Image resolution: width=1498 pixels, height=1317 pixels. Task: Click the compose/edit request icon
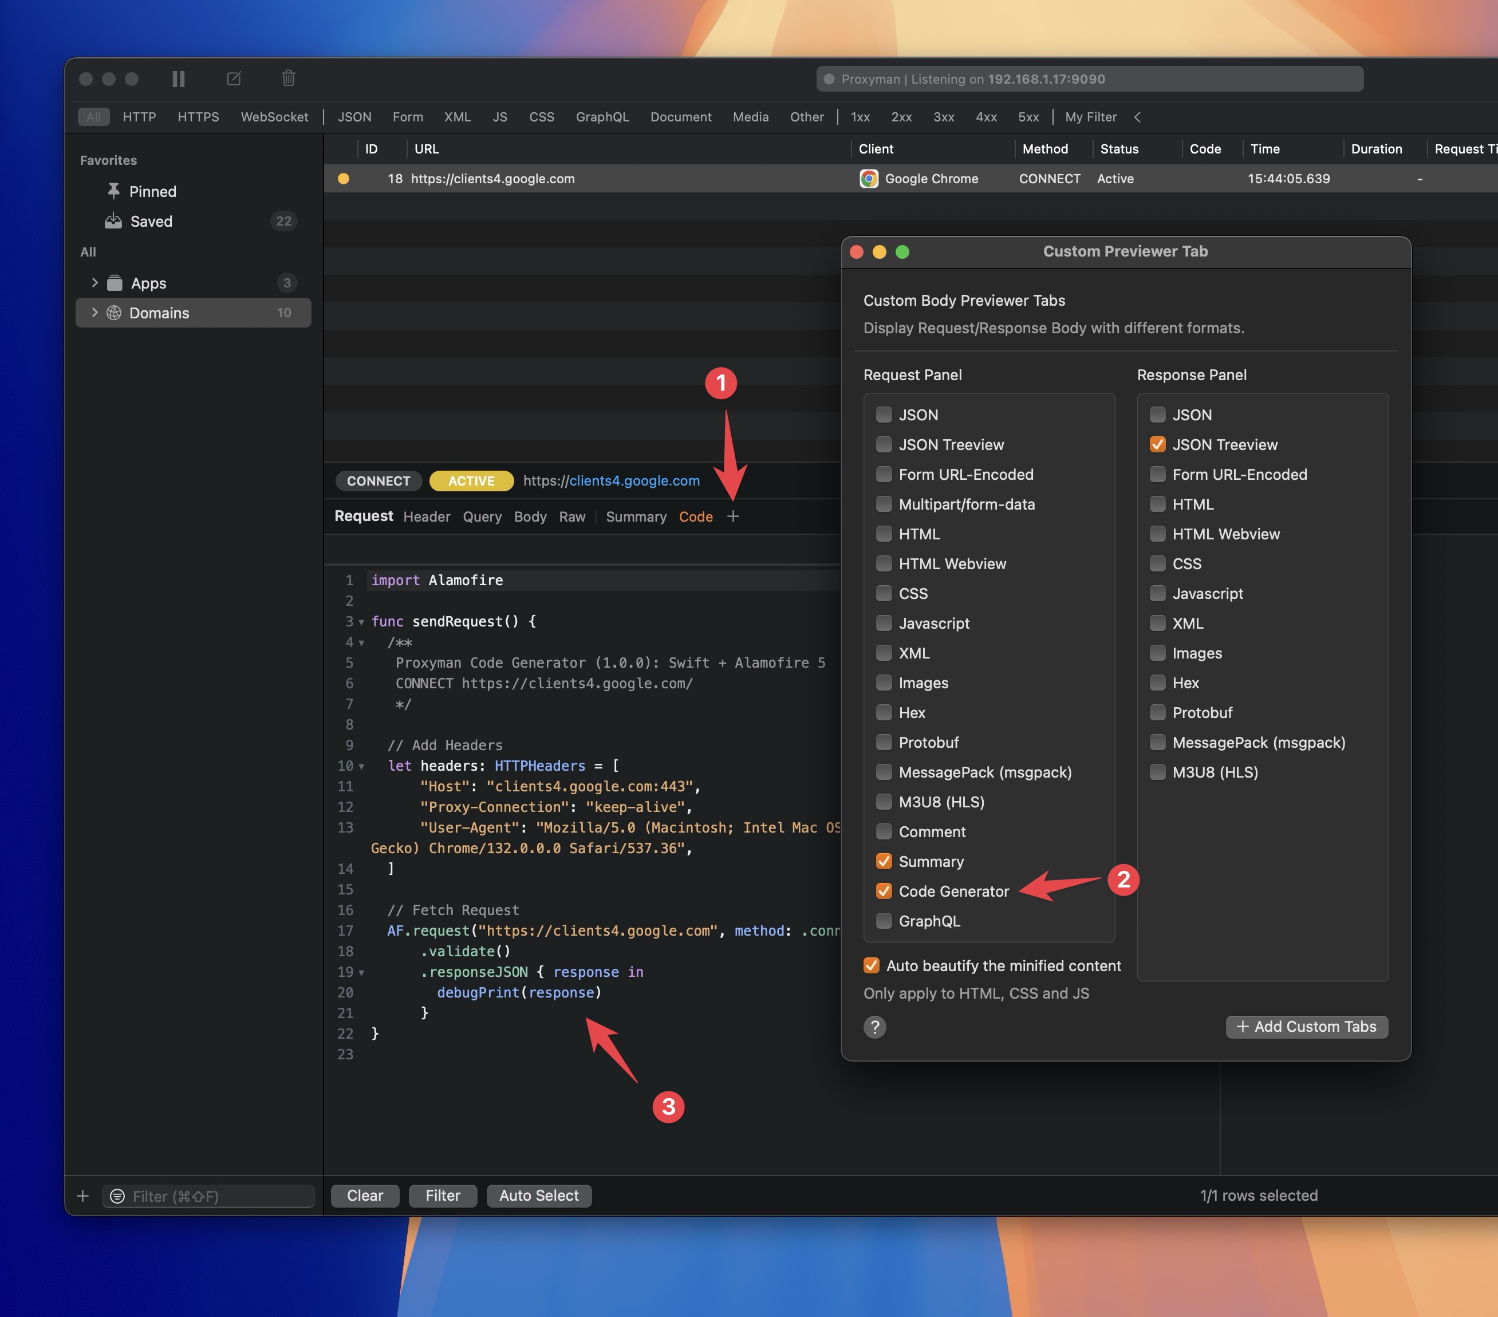tap(234, 78)
